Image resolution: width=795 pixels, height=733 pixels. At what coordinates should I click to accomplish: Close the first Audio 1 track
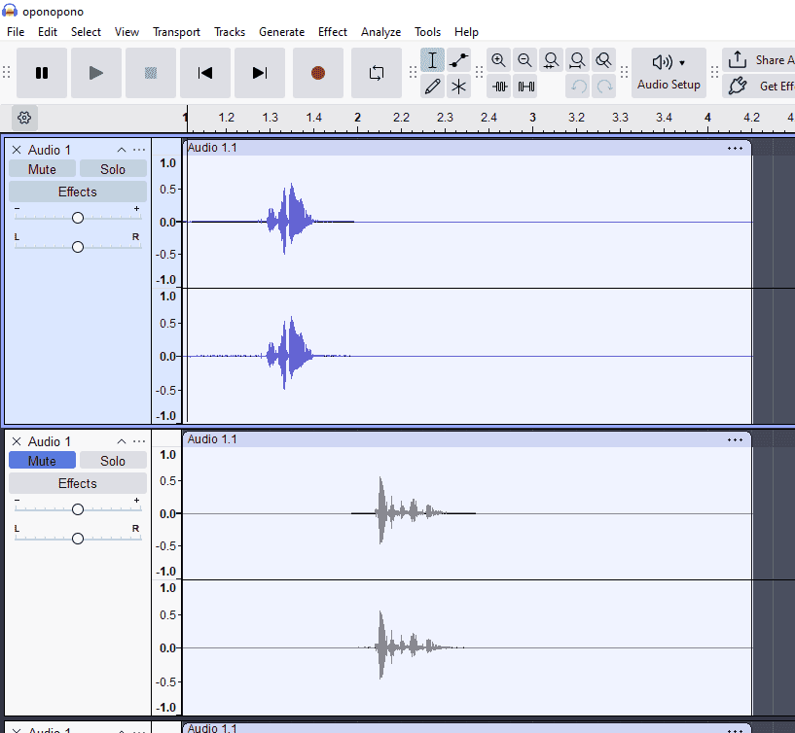coord(17,150)
